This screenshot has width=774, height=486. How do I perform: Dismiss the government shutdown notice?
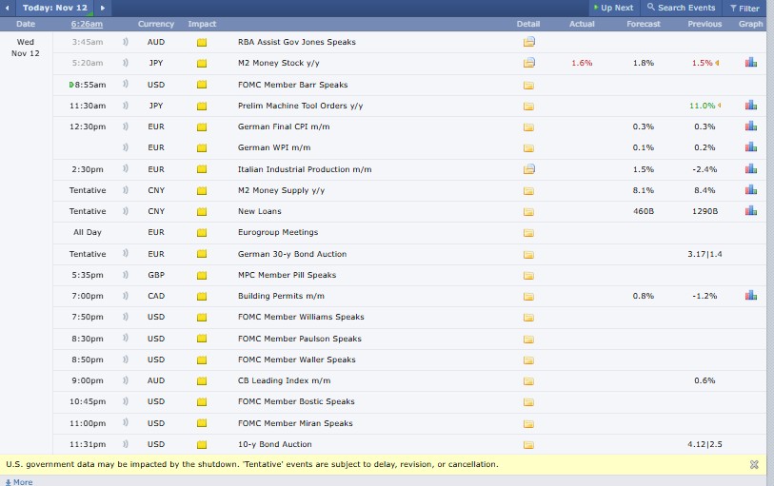pos(754,464)
